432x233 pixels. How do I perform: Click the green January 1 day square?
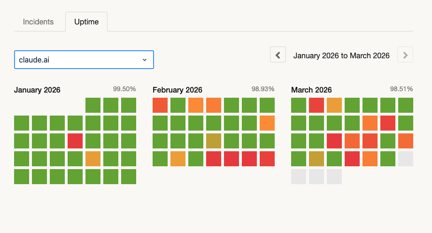[93, 105]
